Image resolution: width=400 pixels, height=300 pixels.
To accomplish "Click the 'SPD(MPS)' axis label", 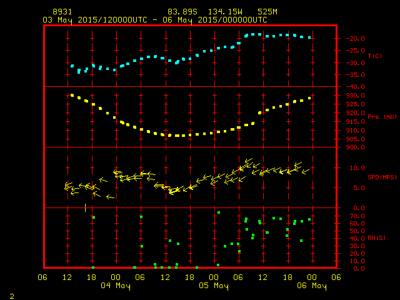I will tap(382, 177).
